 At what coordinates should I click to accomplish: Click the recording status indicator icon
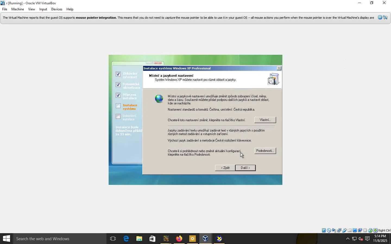coord(360,230)
